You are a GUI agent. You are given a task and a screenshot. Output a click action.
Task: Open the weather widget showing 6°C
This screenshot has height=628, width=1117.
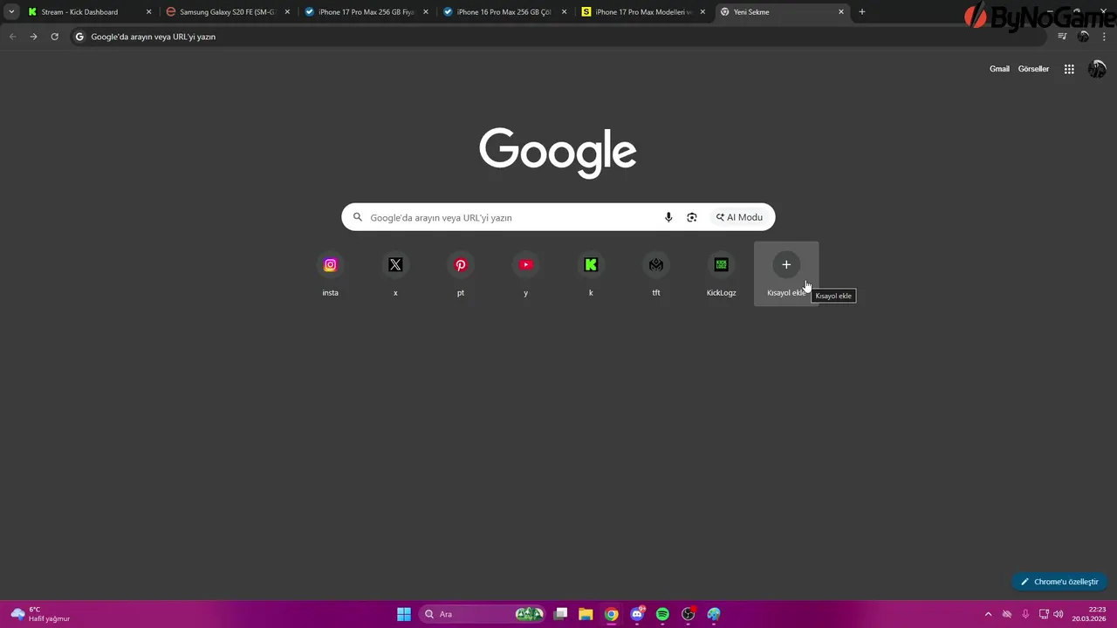40,614
